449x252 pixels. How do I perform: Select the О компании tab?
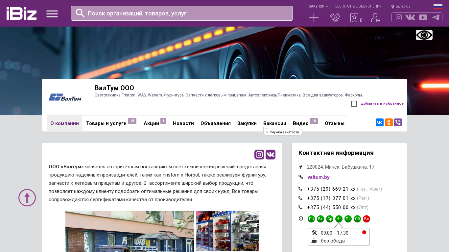64,123
